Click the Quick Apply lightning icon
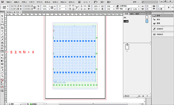This screenshot has height=105, width=174. pyautogui.click(x=168, y=7)
